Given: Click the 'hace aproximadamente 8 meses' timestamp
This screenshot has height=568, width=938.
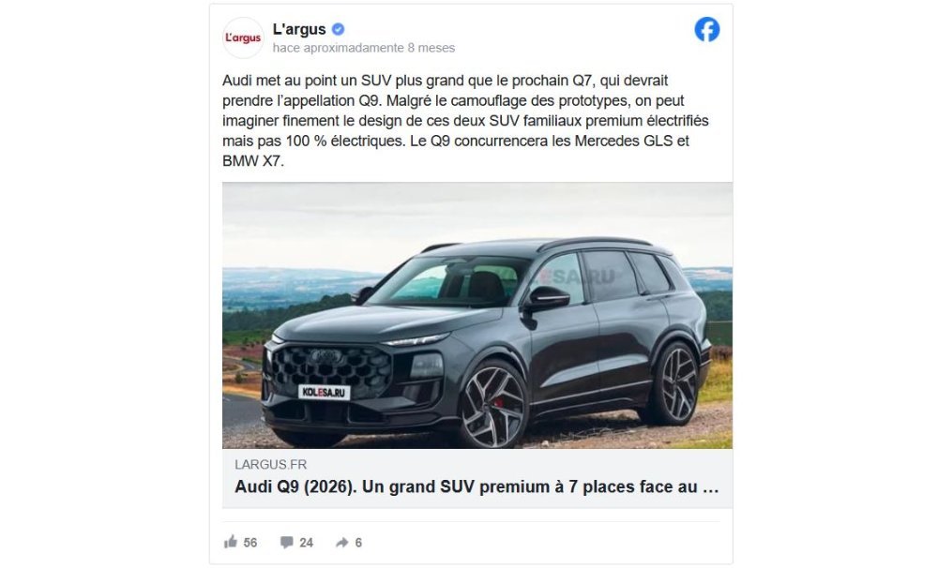Looking at the screenshot, I should tap(364, 48).
